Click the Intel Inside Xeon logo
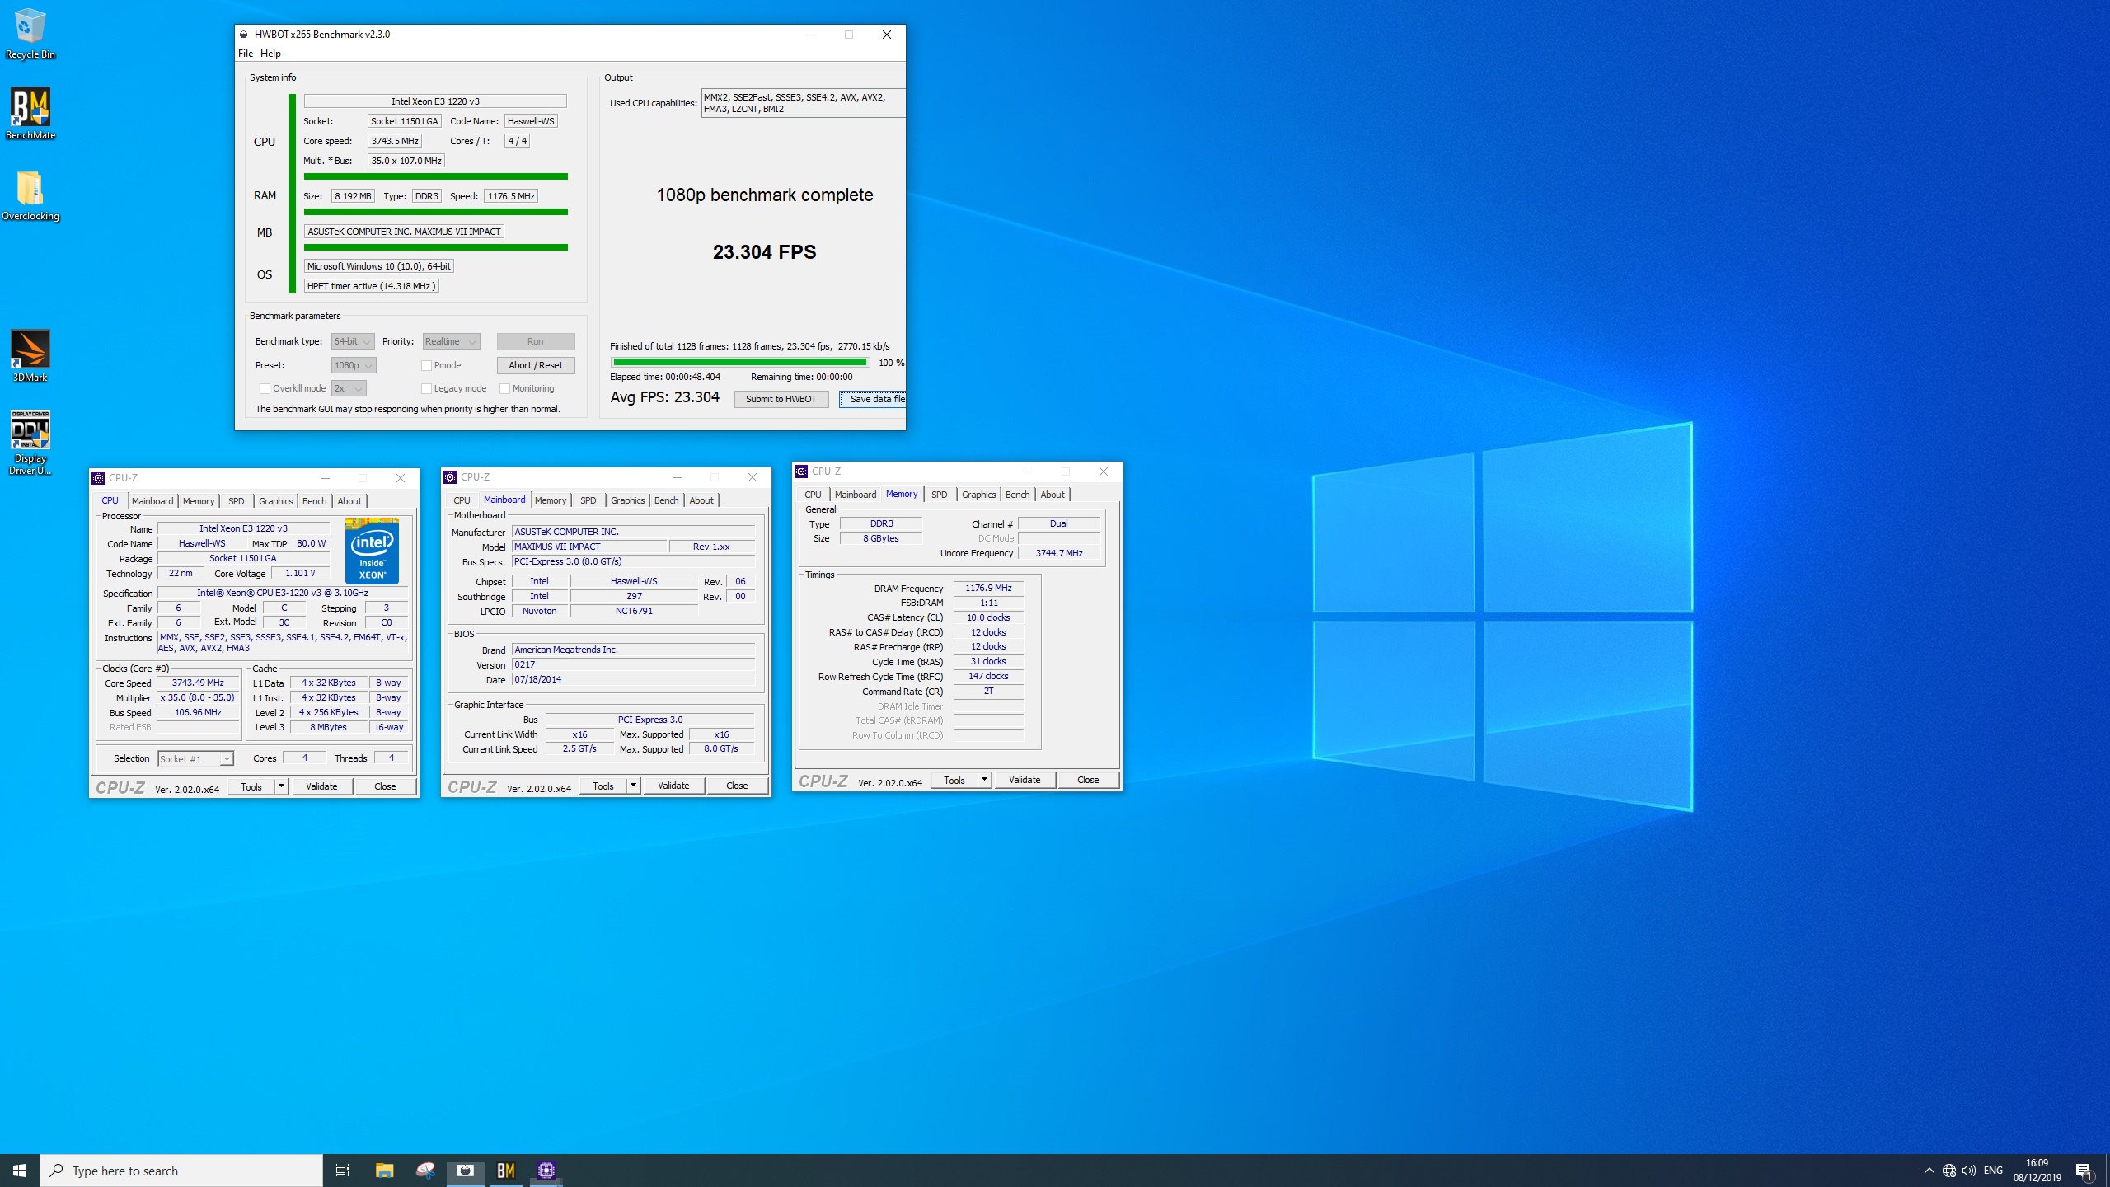 click(x=372, y=551)
